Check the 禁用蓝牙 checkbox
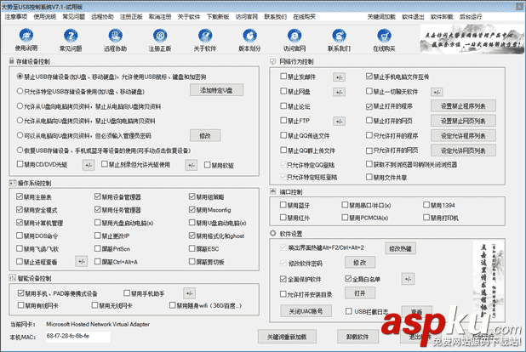Screen dimensions: 526x352 [x=283, y=205]
